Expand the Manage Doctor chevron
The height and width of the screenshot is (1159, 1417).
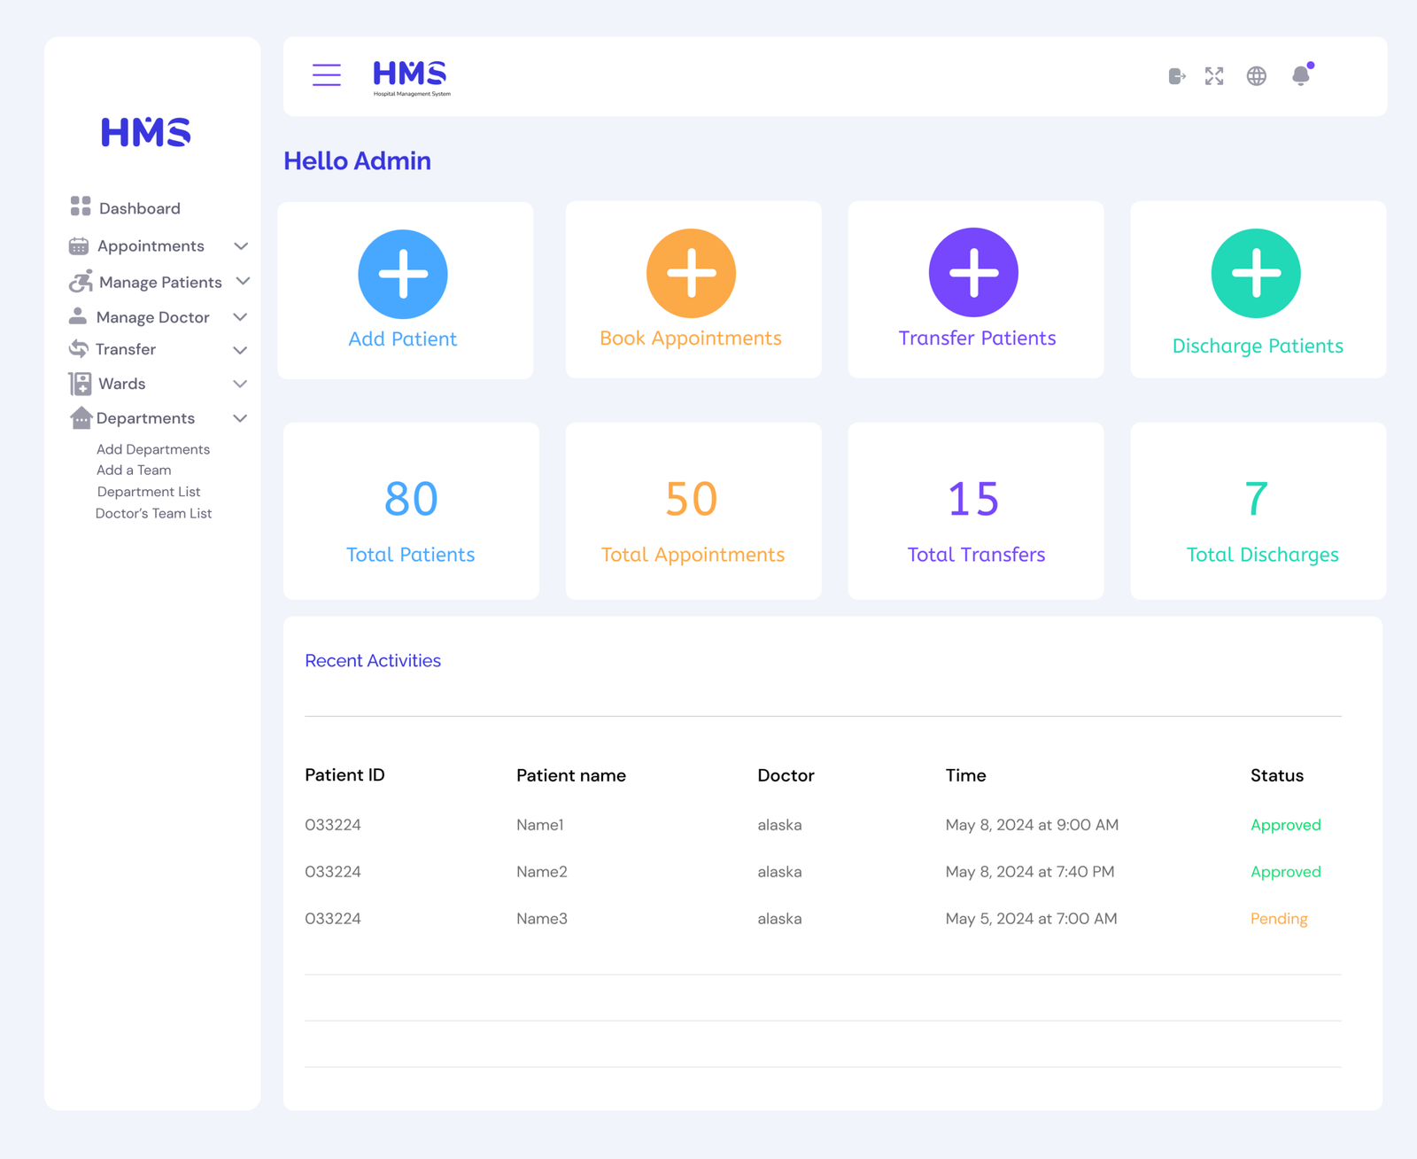[x=240, y=317]
